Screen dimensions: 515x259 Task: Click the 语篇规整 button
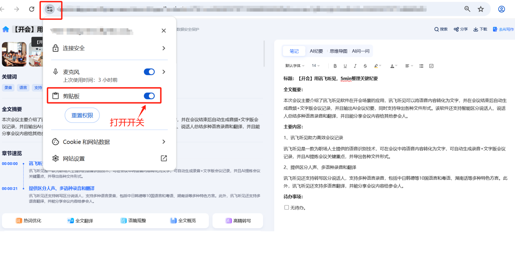click(x=133, y=221)
